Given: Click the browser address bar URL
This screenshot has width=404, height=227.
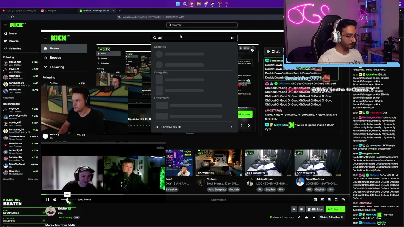Looking at the screenshot, I should [x=154, y=17].
